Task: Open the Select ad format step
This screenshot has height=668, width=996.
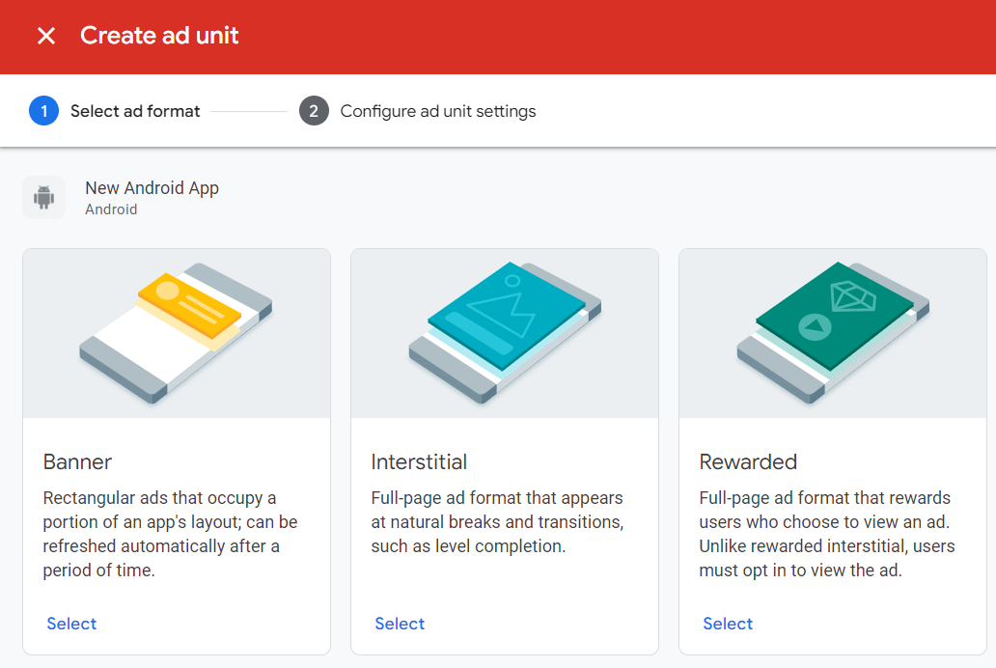Action: 135,111
